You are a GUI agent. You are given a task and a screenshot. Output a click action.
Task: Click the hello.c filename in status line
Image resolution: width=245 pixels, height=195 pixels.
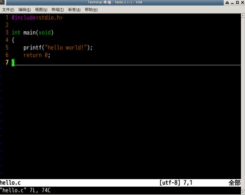(10, 183)
